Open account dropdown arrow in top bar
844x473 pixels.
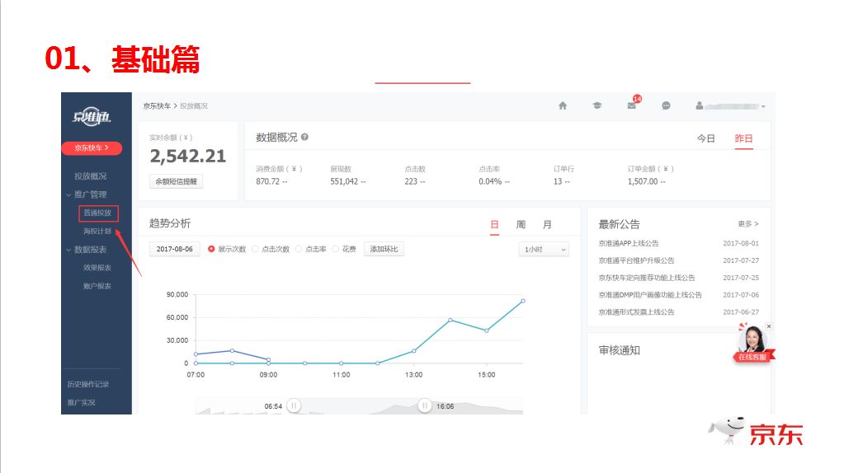(x=763, y=106)
